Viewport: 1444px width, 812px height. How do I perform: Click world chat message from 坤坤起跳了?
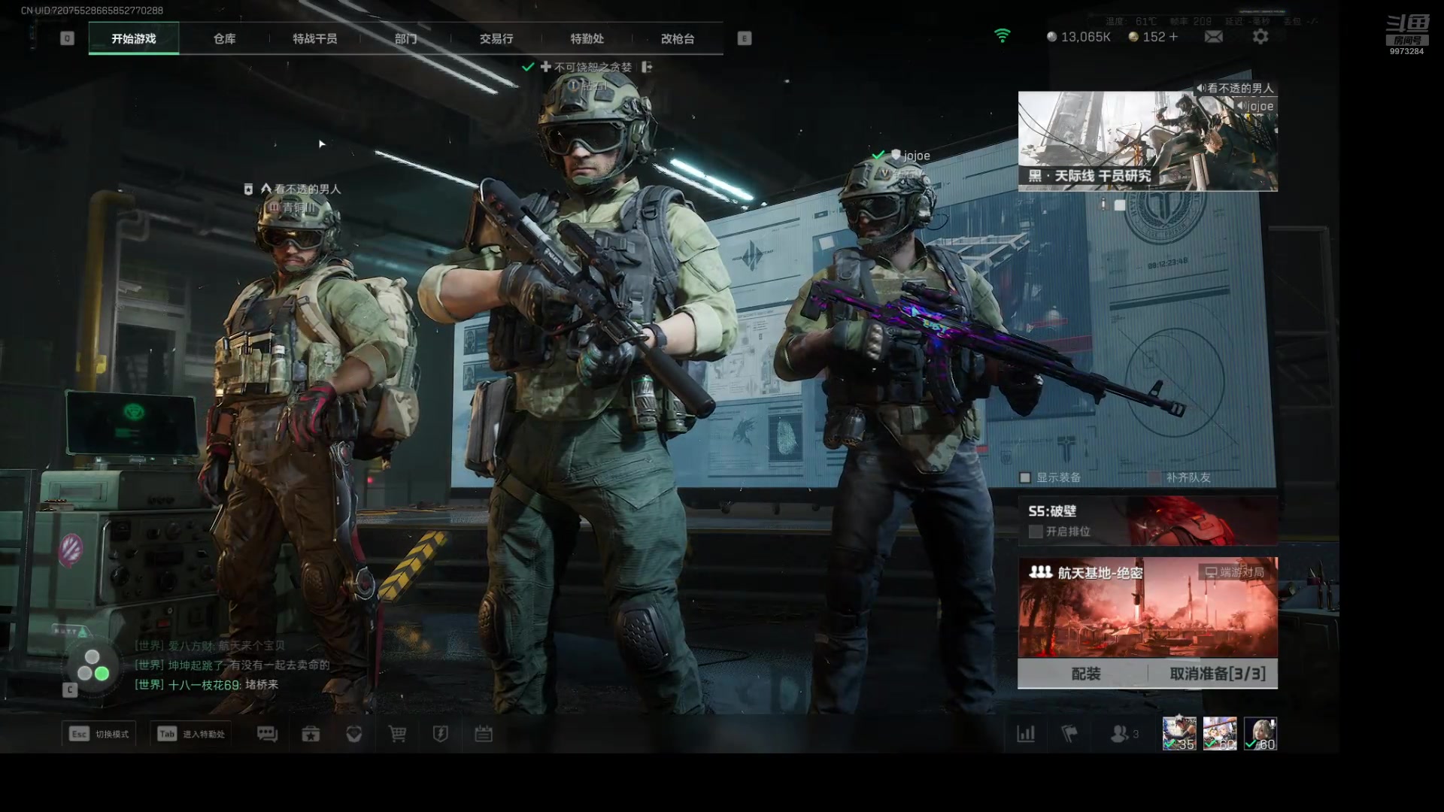coord(232,665)
